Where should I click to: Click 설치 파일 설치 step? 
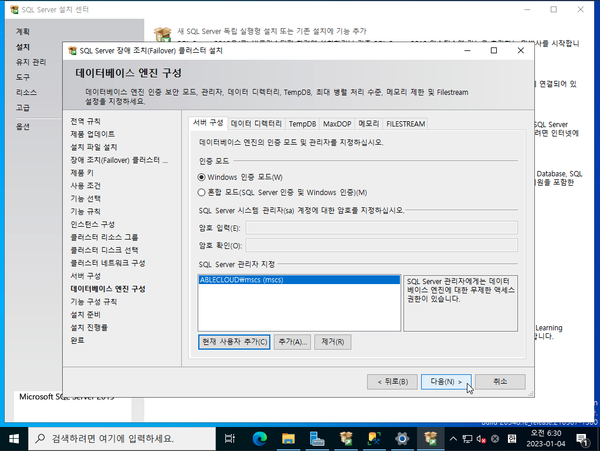[x=94, y=147]
